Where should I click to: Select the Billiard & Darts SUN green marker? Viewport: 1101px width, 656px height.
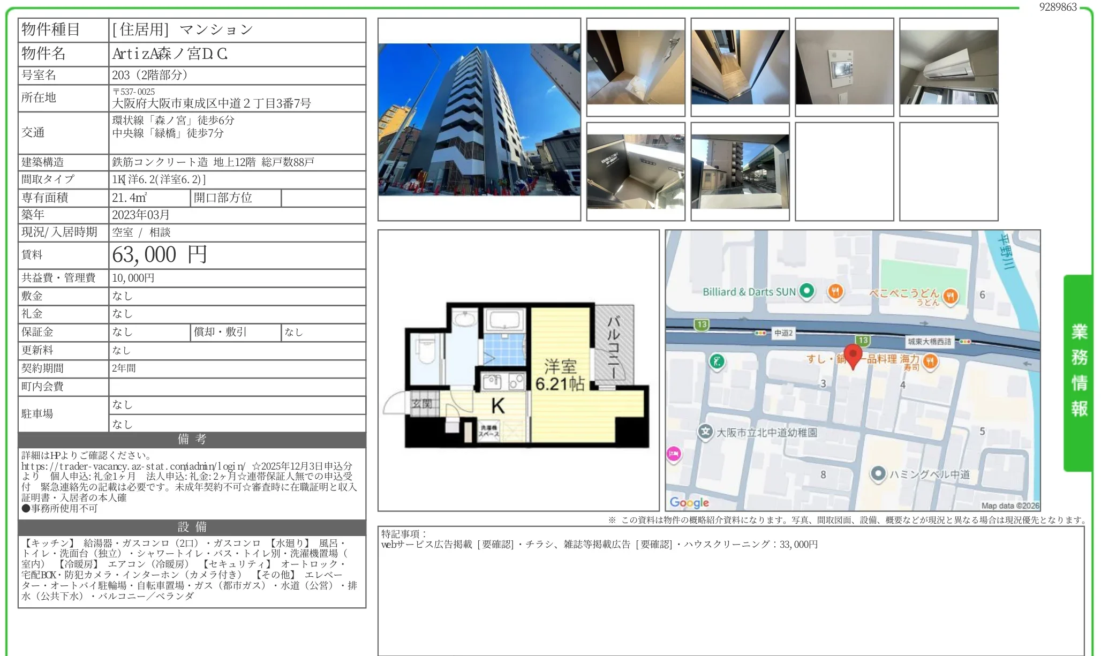807,291
